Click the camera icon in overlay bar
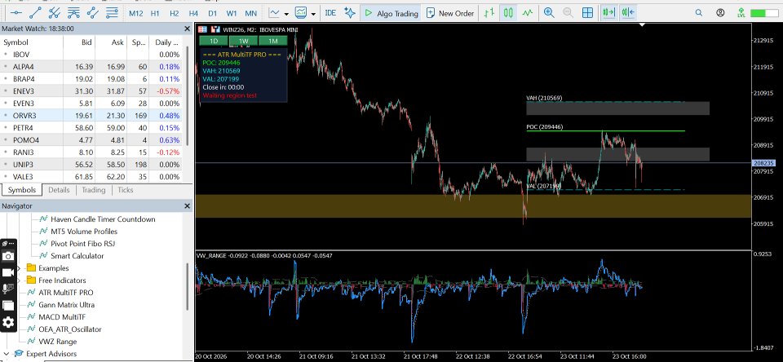The width and height of the screenshot is (783, 362). pyautogui.click(x=8, y=256)
